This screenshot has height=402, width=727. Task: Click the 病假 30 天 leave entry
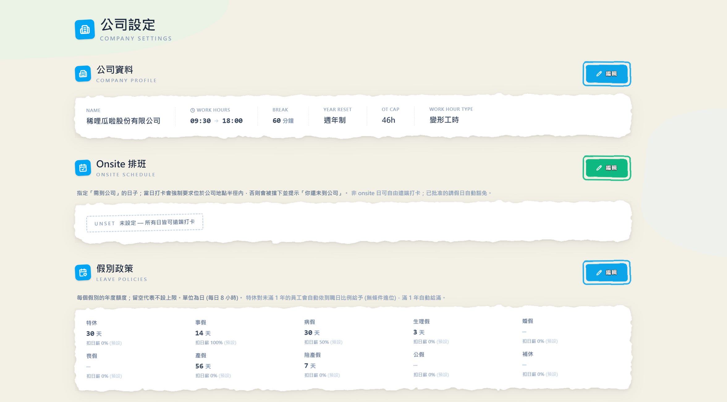tap(323, 332)
